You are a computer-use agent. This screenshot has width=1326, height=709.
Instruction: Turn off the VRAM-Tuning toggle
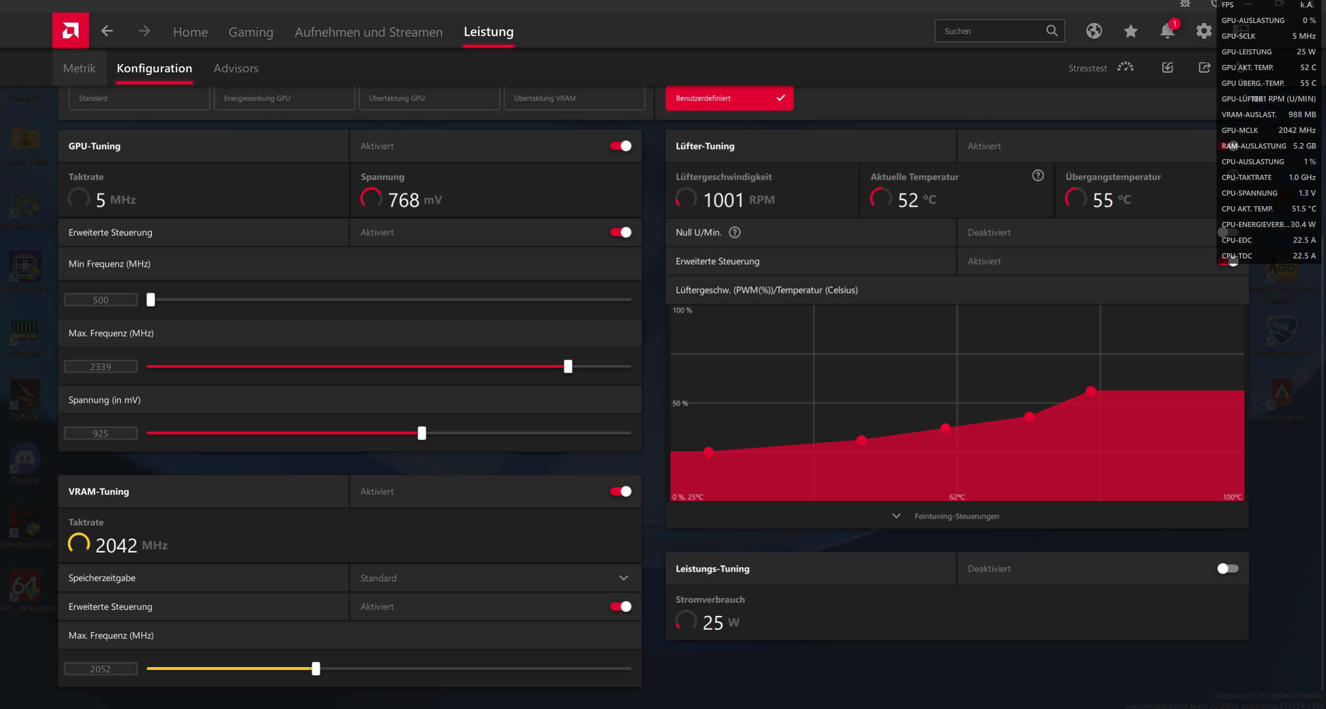621,491
